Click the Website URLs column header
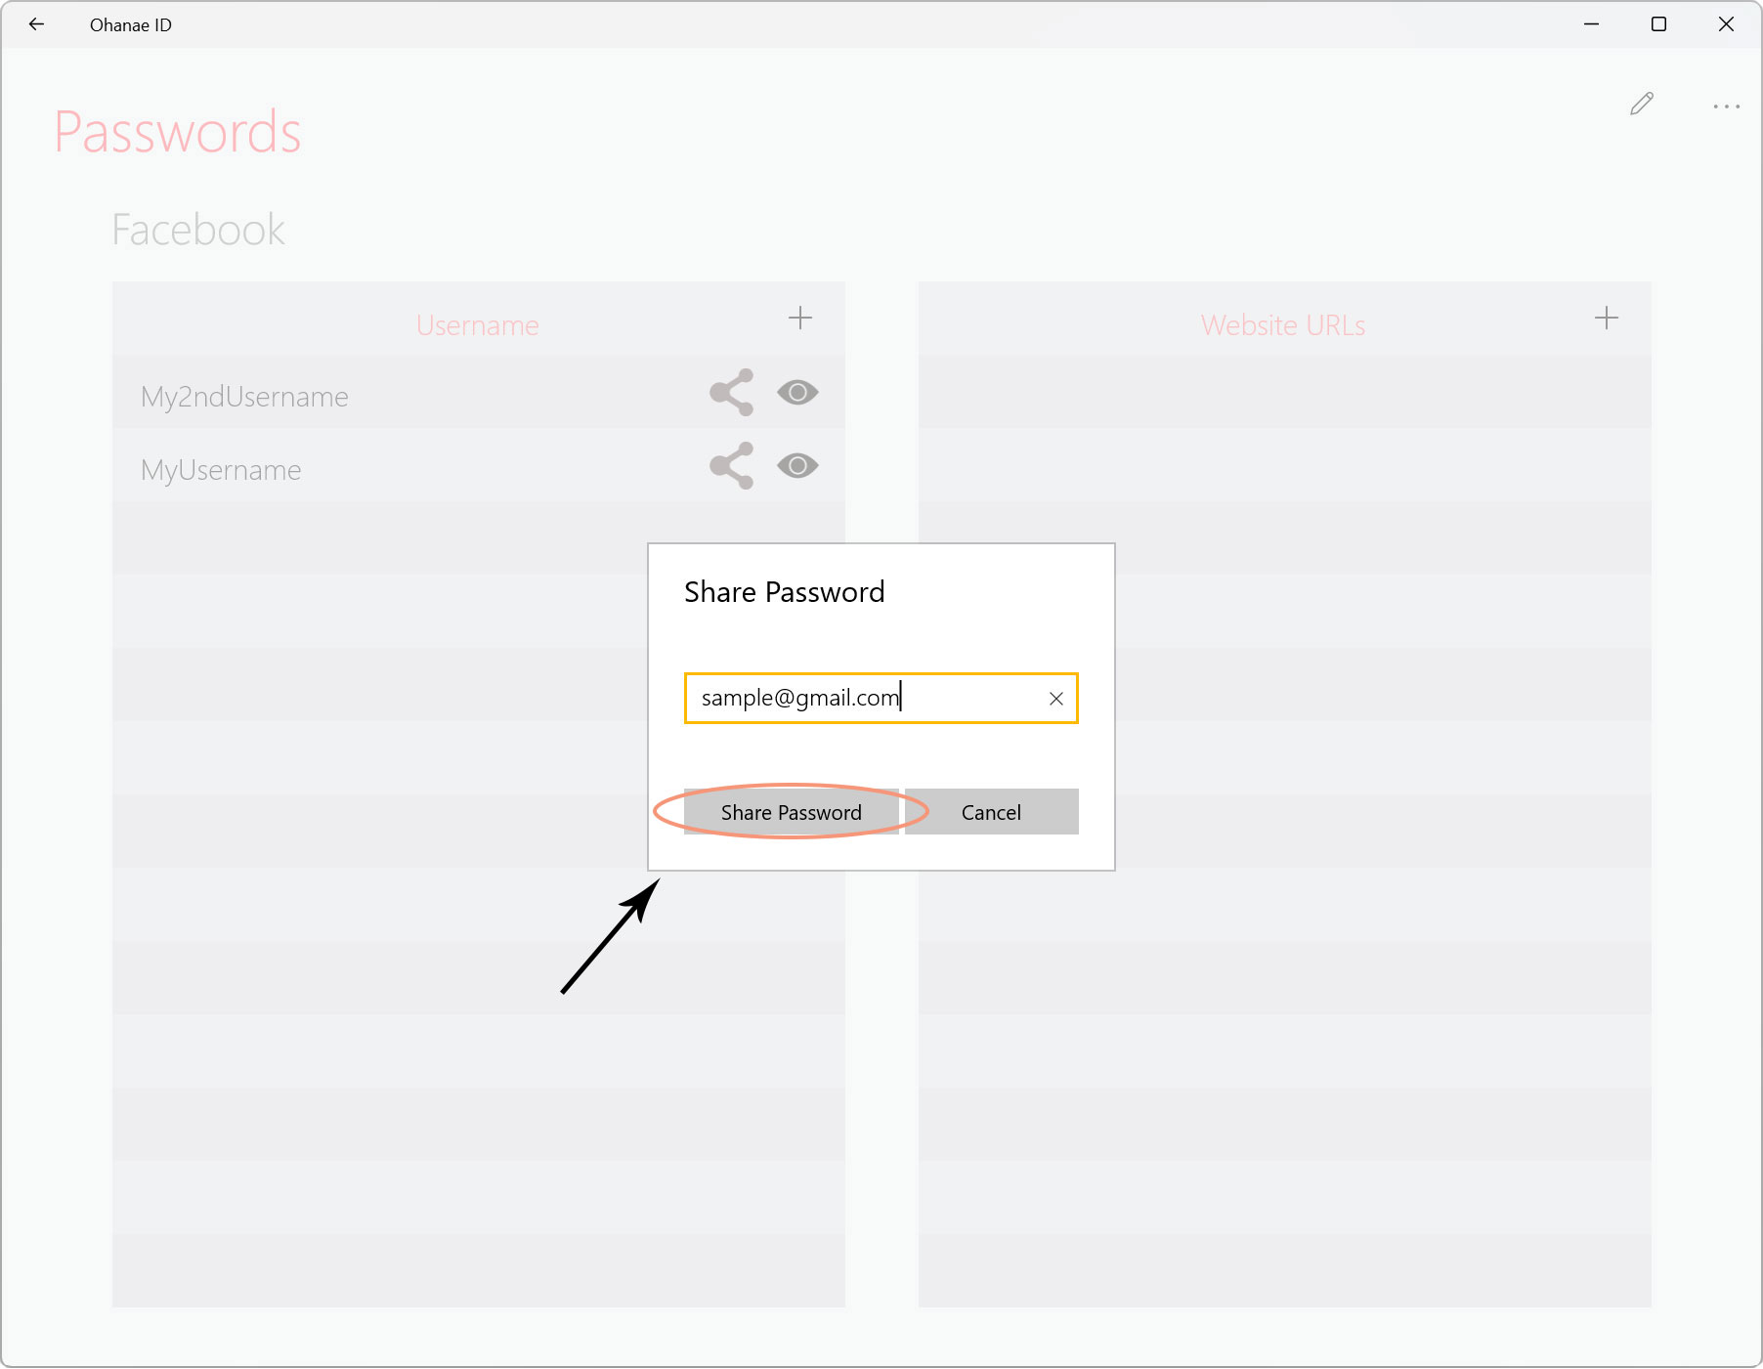Viewport: 1763px width, 1369px height. (x=1282, y=325)
